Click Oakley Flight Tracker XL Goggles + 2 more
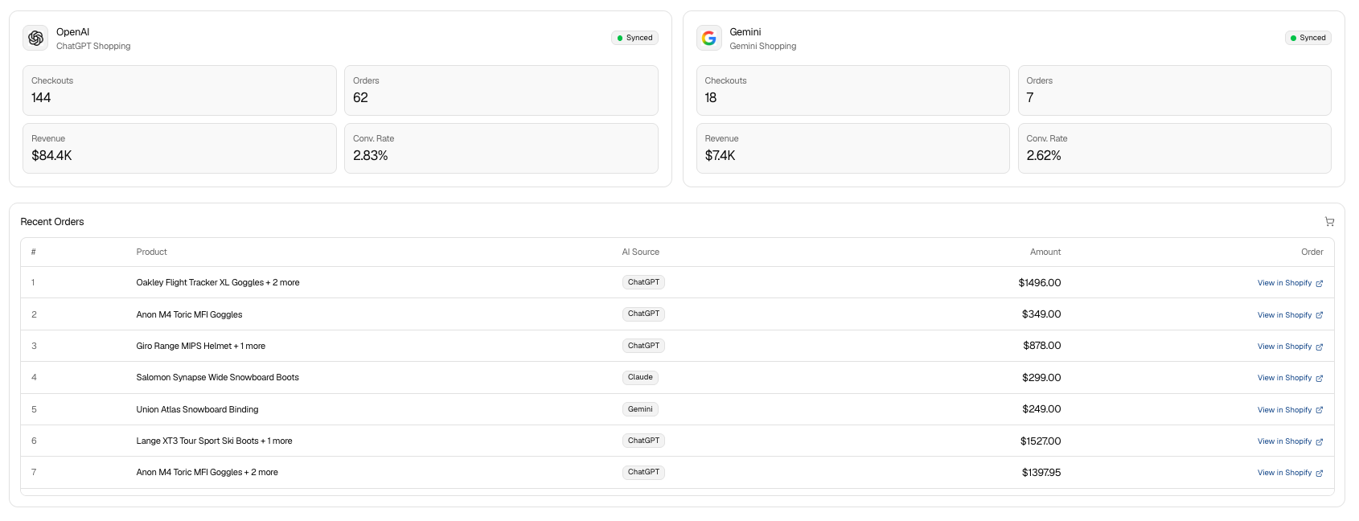Viewport: 1359px width, 521px height. [218, 283]
